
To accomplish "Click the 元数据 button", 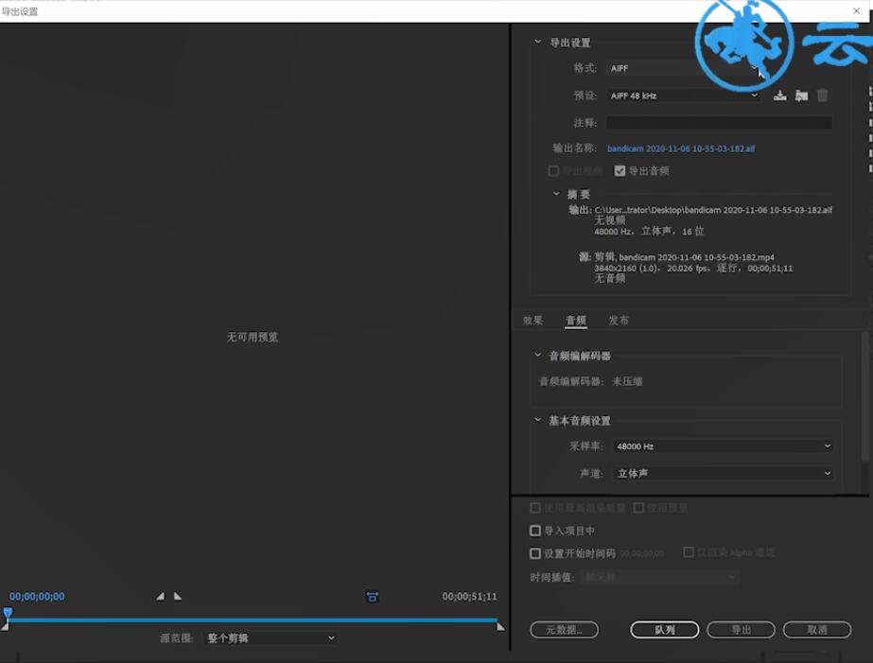I will coord(564,630).
